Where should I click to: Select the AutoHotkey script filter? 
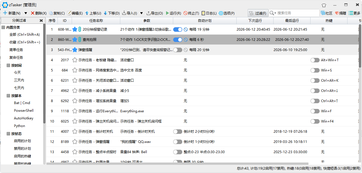(24, 118)
